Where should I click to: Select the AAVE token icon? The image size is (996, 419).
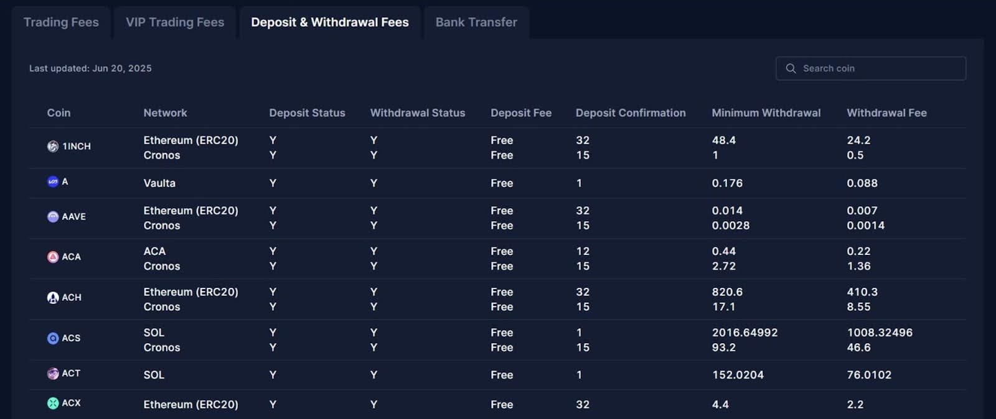click(x=52, y=217)
